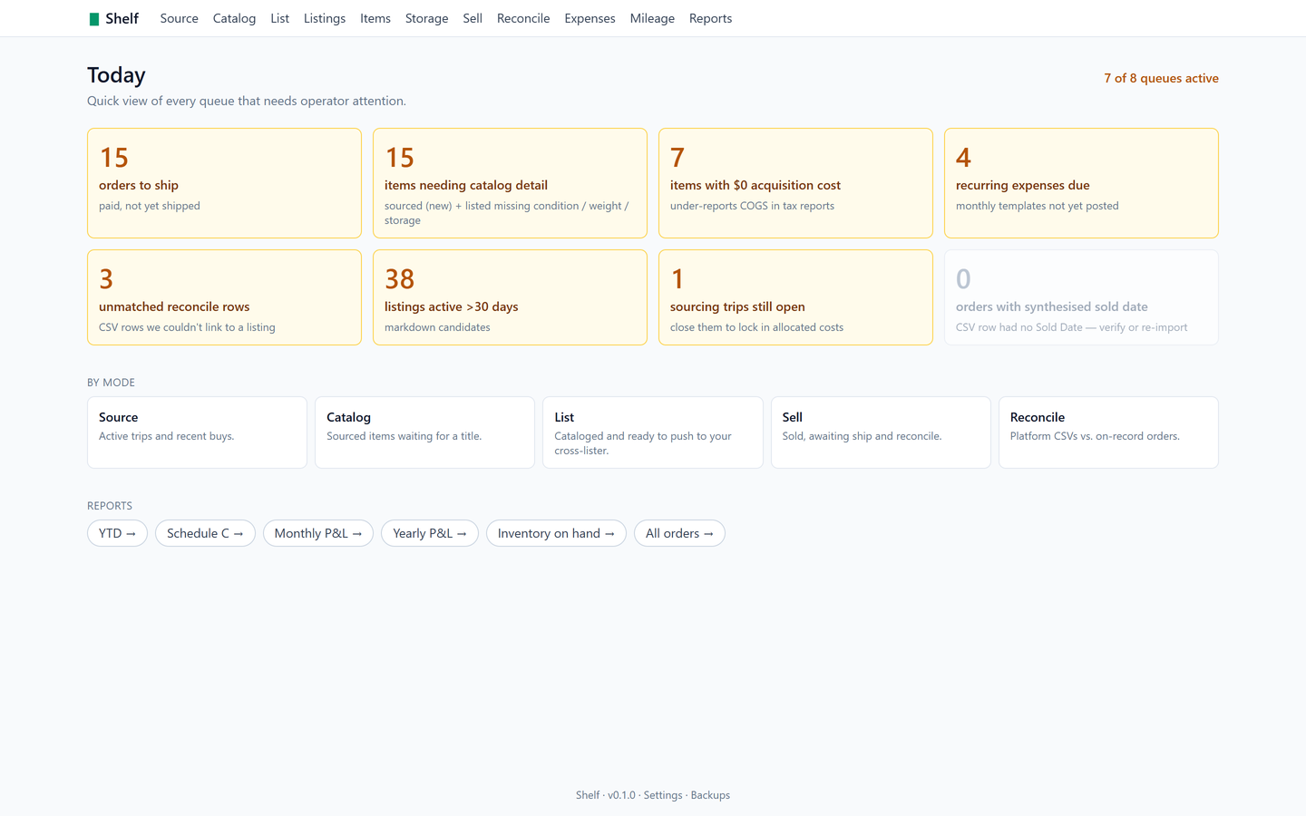The width and height of the screenshot is (1306, 816).
Task: Open the Source nav menu
Action: pos(179,18)
